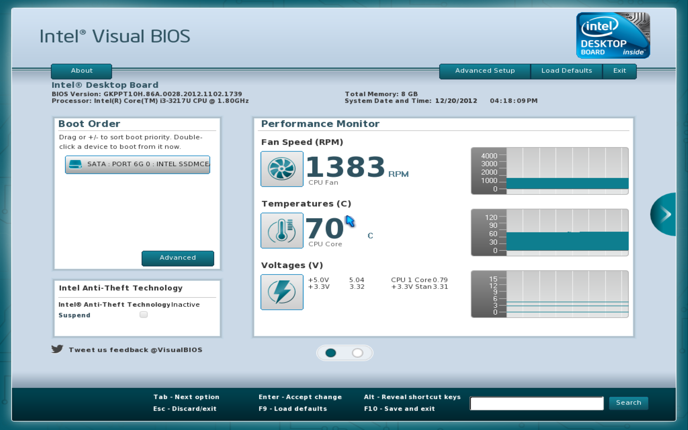Viewport: 688px width, 430px height.
Task: Click the SATA drive icon in Boot Order
Action: click(75, 164)
